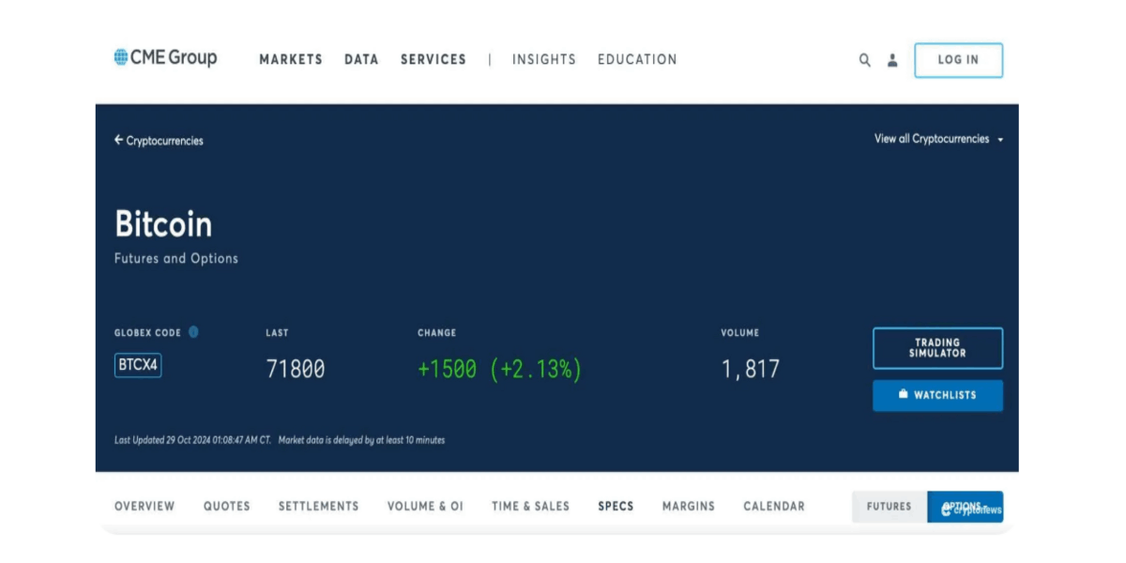Click the search magnifier icon
Image resolution: width=1126 pixels, height=563 pixels.
(864, 60)
